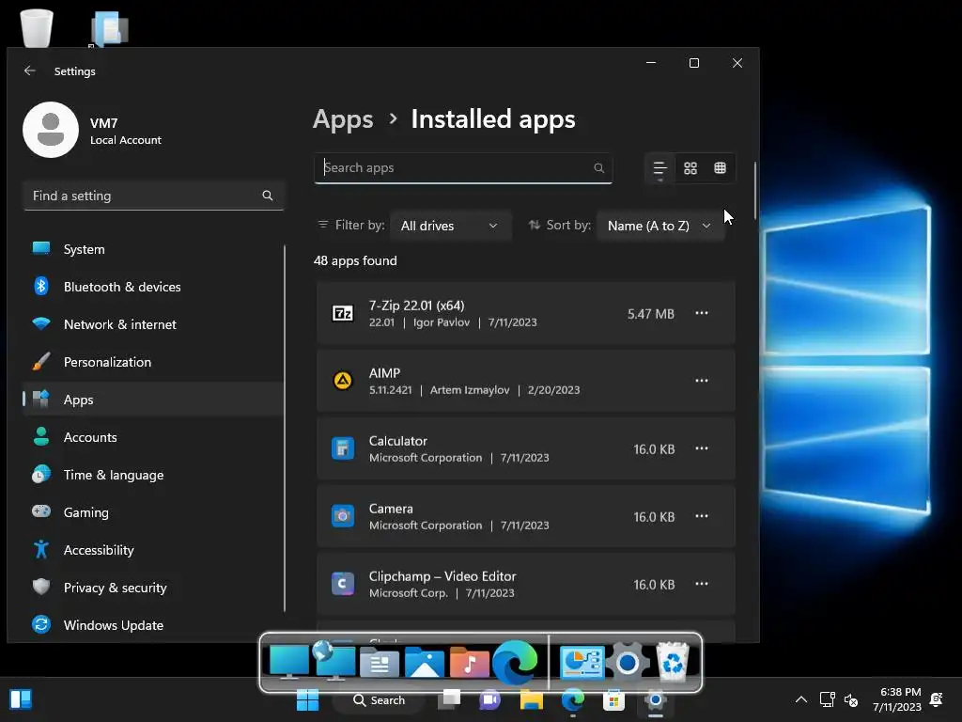Click the taskbar Search box
This screenshot has width=962, height=722.
[379, 699]
